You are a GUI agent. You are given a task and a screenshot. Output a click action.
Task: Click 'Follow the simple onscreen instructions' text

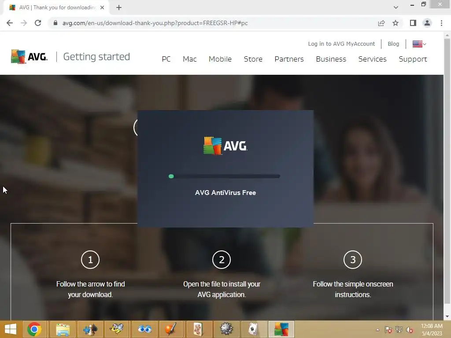353,289
